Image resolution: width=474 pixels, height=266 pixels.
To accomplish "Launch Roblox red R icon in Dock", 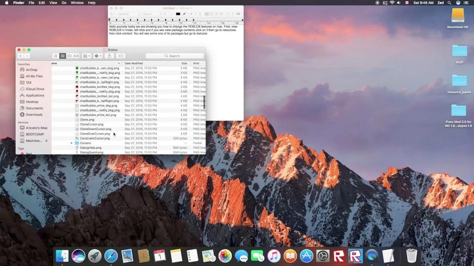I will (x=339, y=256).
